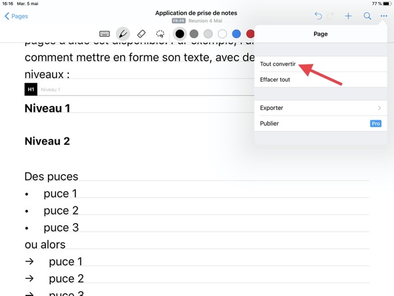Pick the blue ink color
The image size is (394, 296).
coord(236,34)
